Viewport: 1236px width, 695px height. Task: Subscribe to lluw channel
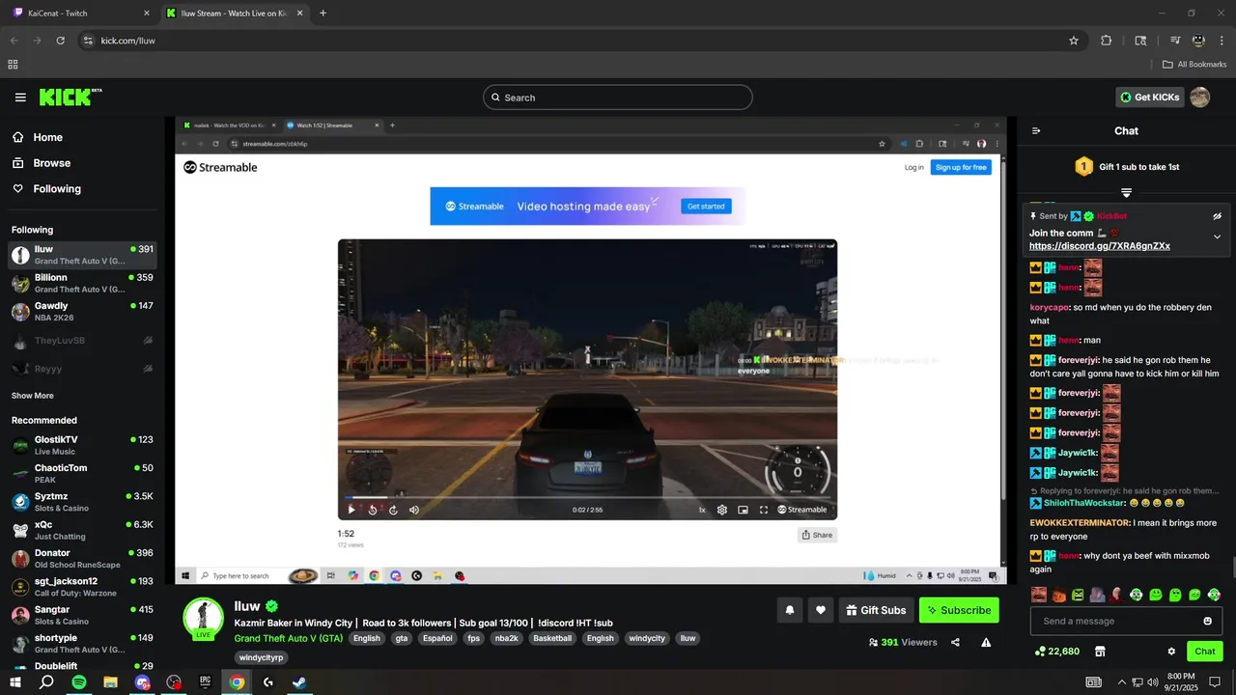[x=959, y=610]
